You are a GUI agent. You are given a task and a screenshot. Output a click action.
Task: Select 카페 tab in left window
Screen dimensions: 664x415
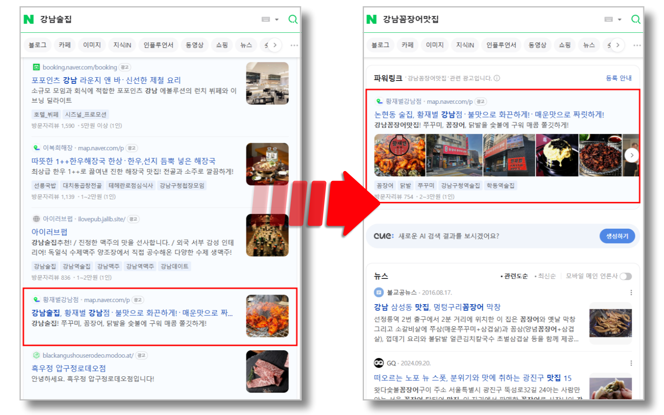[65, 45]
